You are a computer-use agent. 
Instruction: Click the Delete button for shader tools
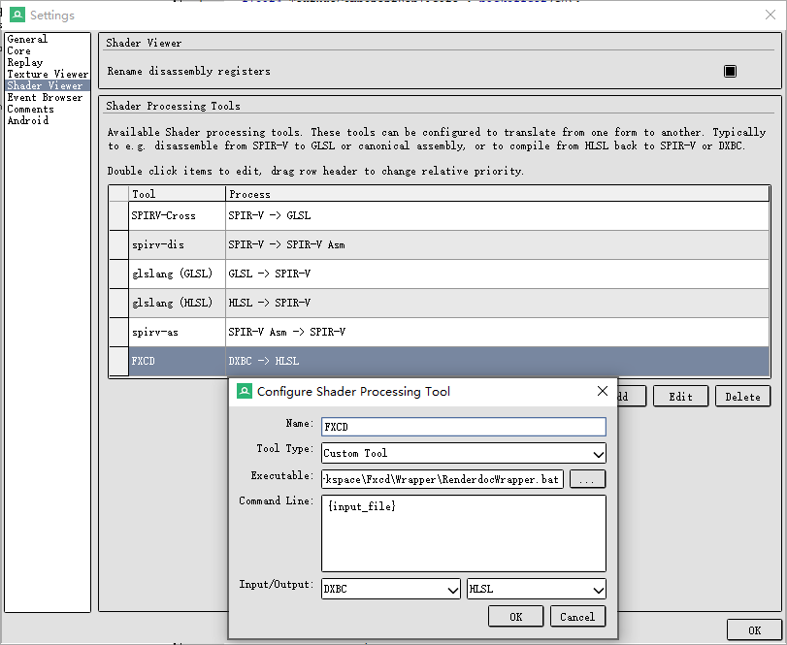(x=742, y=397)
